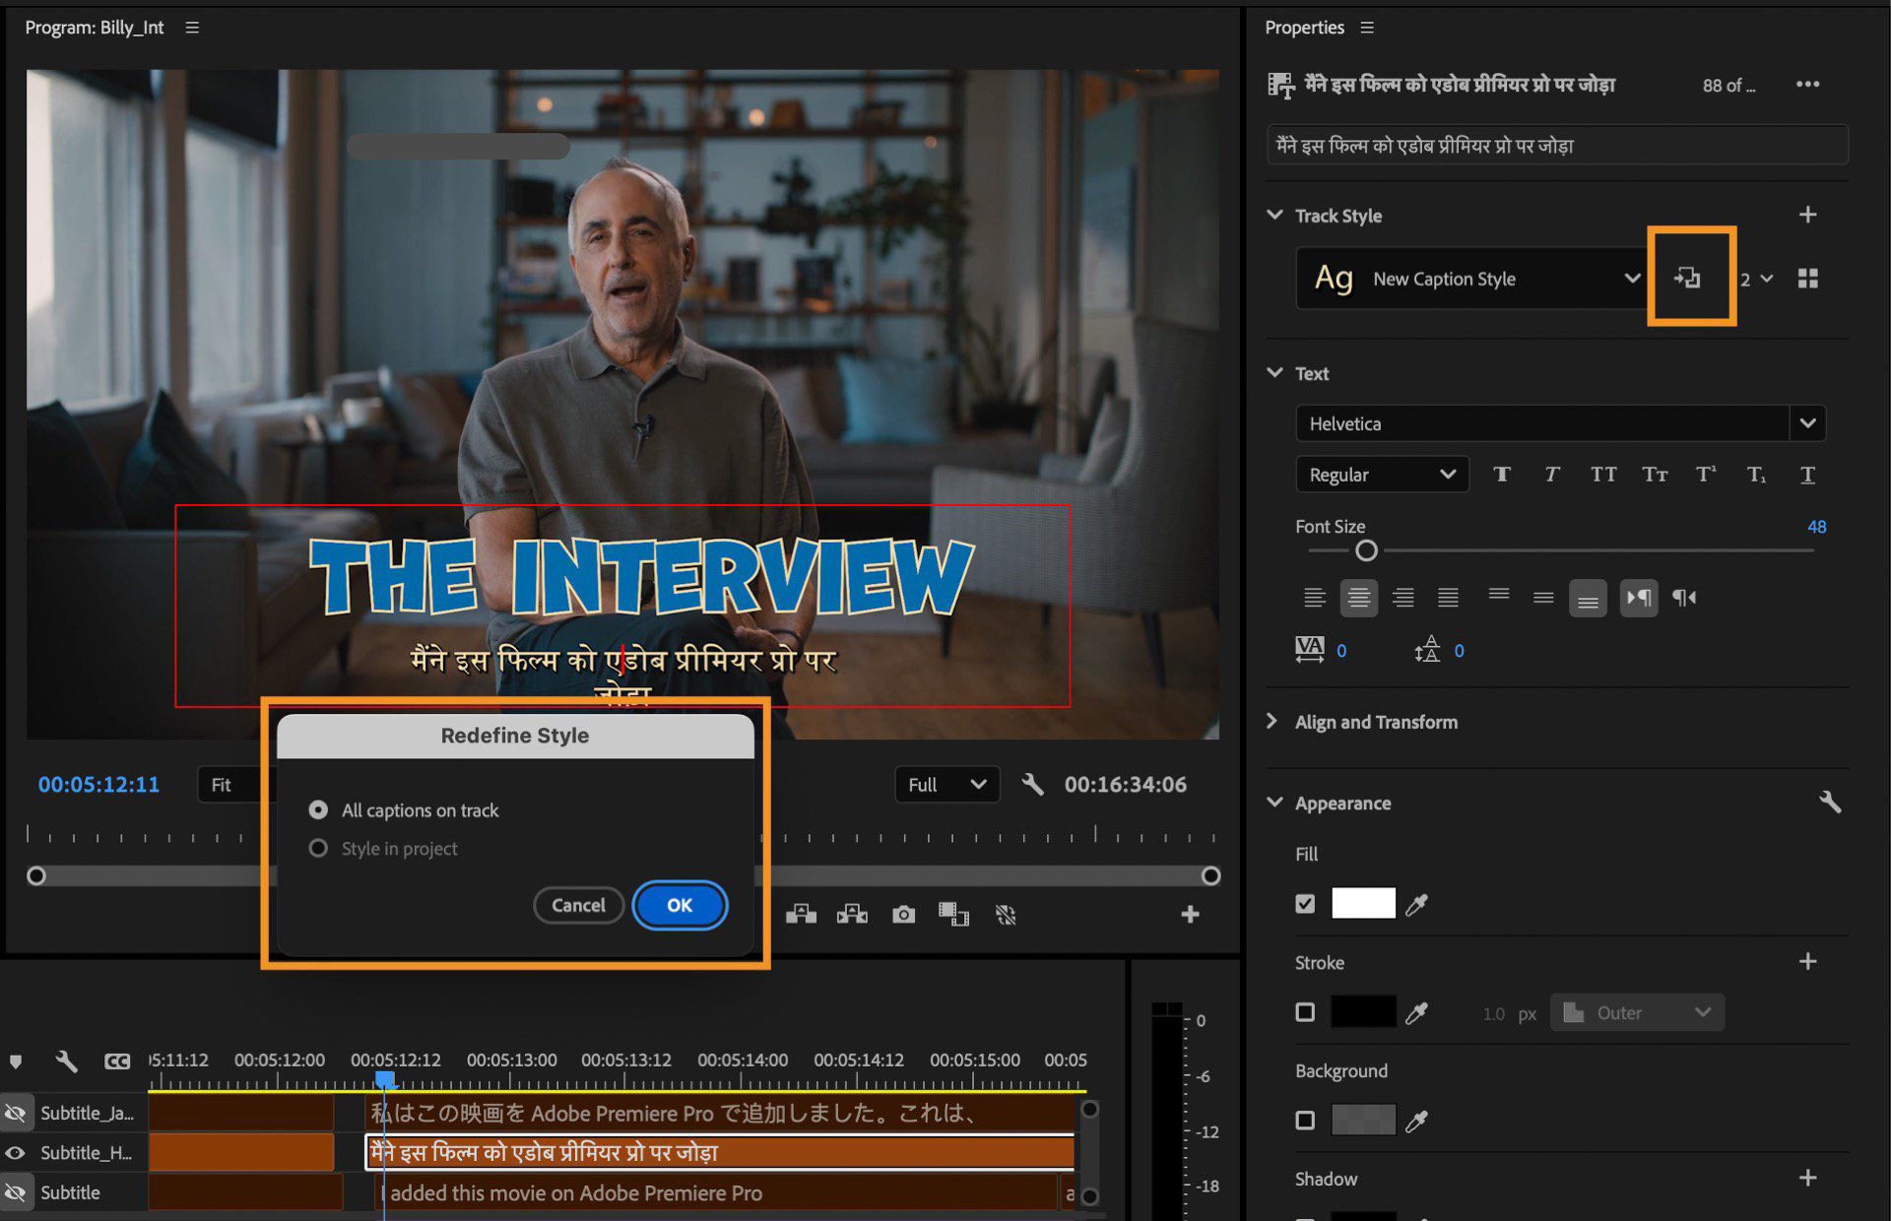This screenshot has height=1221, width=1891.
Task: Click OK in the Redefine Style dialog
Action: click(x=680, y=905)
